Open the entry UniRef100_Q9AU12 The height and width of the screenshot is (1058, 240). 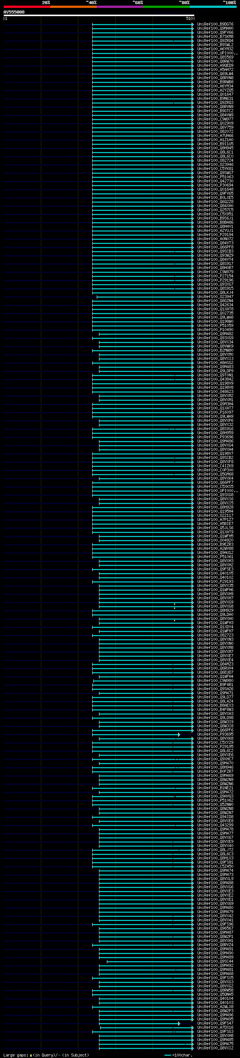[x=215, y=553]
